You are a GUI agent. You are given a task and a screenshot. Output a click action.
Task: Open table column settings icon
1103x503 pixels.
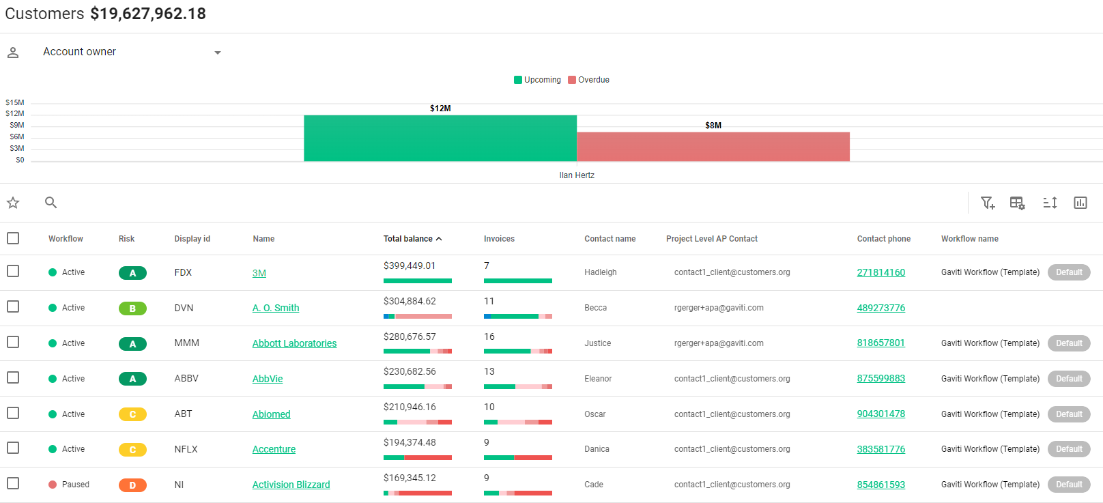coord(1017,203)
